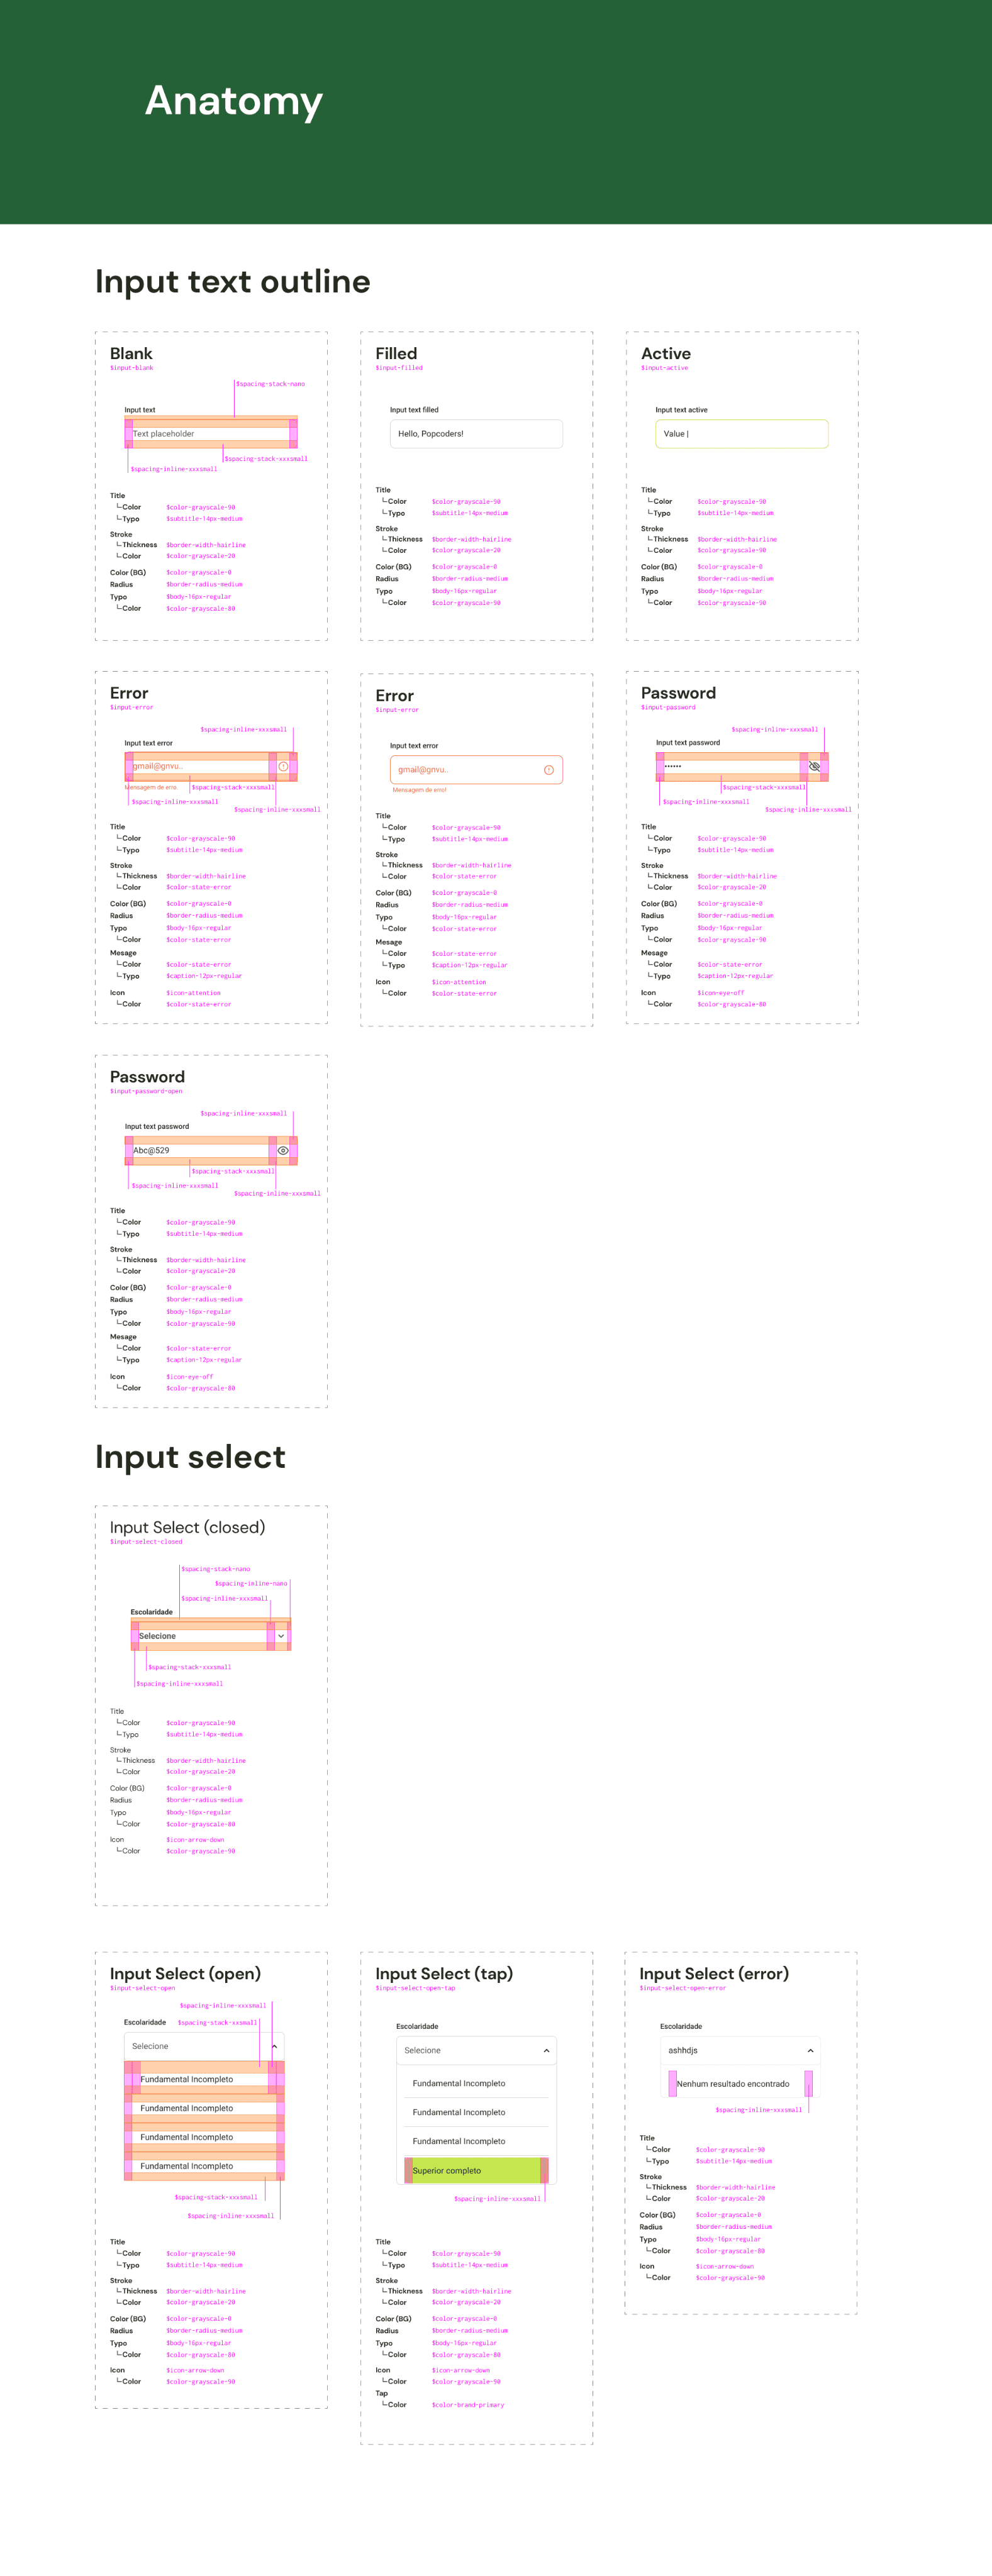The height and width of the screenshot is (2576, 992).
Task: Click the Input text outline heading
Action: (233, 282)
